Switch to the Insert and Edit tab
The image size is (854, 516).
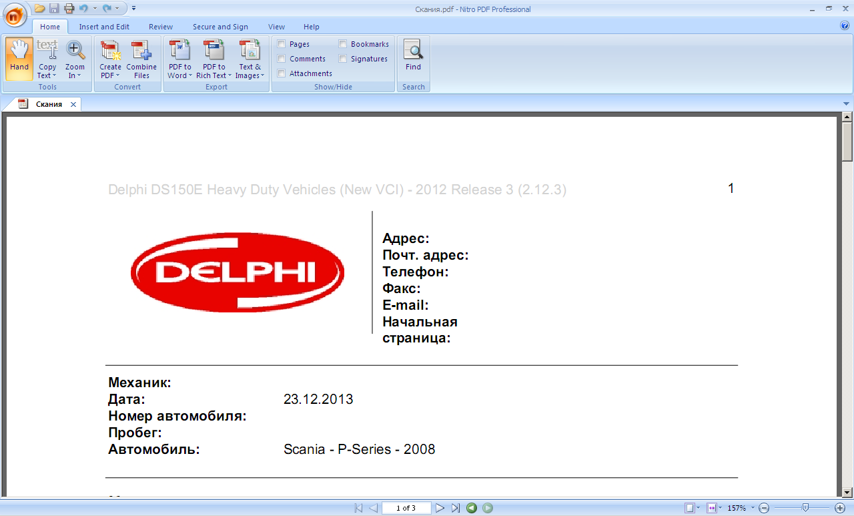[x=104, y=27]
